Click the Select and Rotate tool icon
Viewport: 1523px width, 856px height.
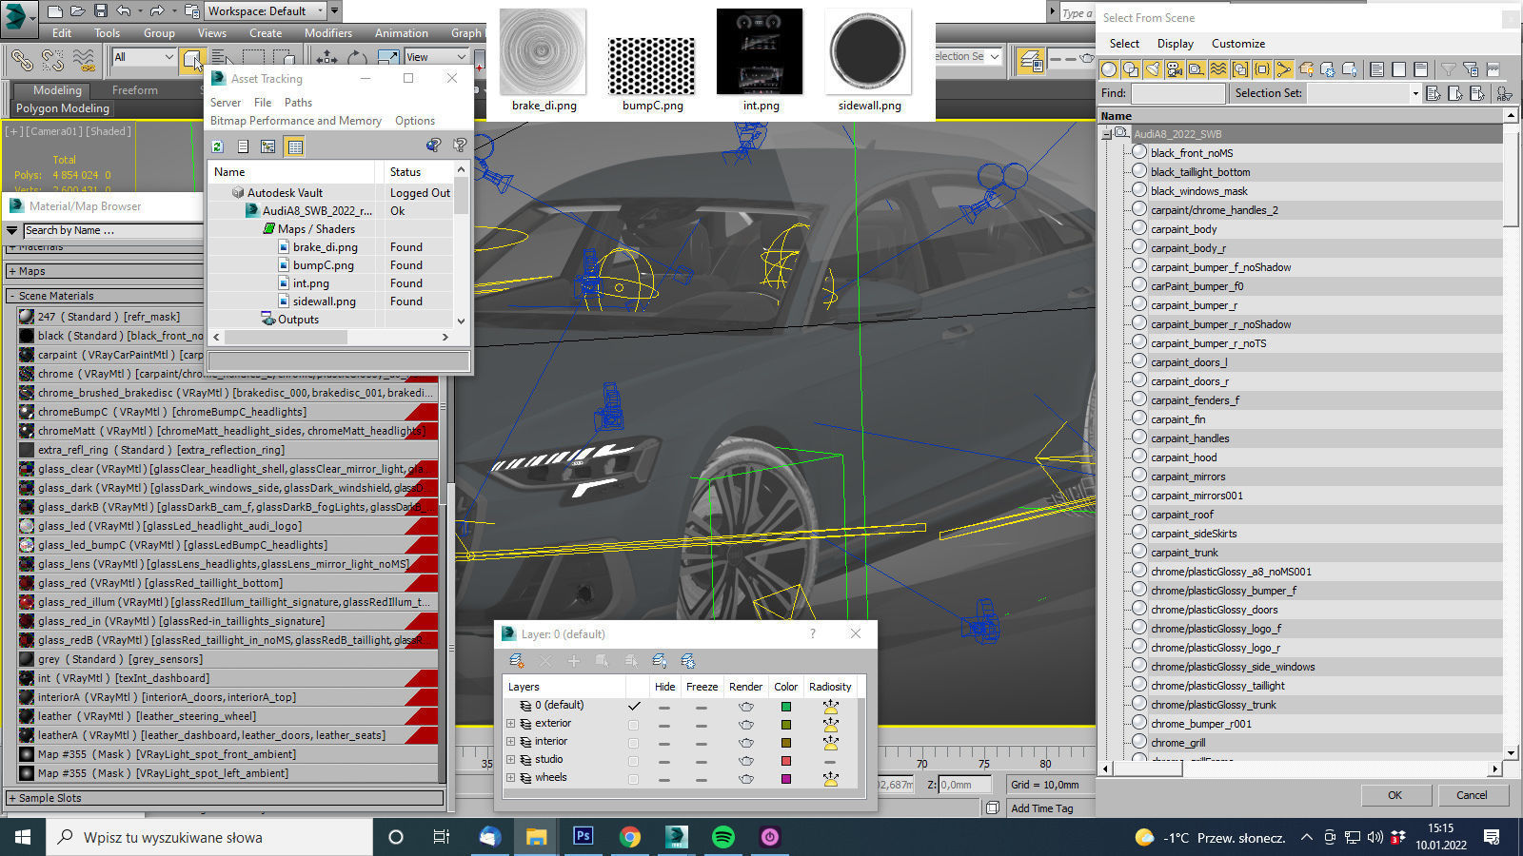coord(357,58)
